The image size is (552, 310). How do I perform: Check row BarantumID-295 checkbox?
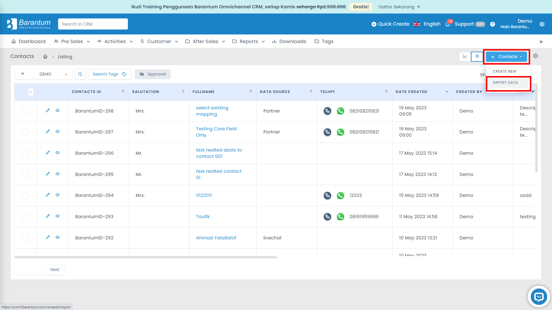[25, 174]
